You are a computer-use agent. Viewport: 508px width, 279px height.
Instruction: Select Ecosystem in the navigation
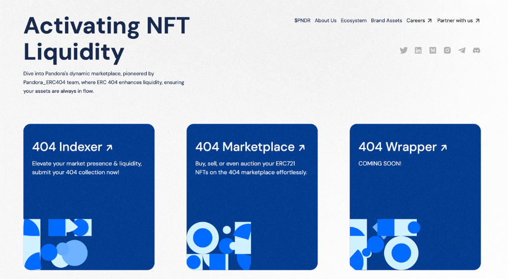354,21
